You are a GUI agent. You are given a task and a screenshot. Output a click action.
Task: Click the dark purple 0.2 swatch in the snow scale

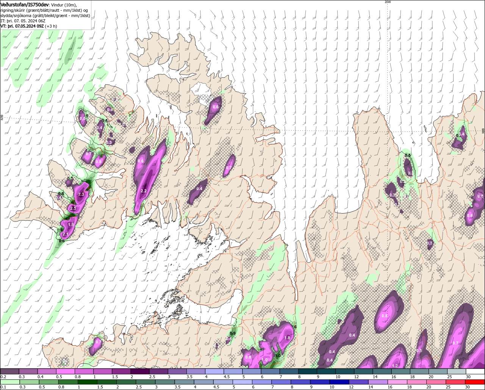(9, 371)
